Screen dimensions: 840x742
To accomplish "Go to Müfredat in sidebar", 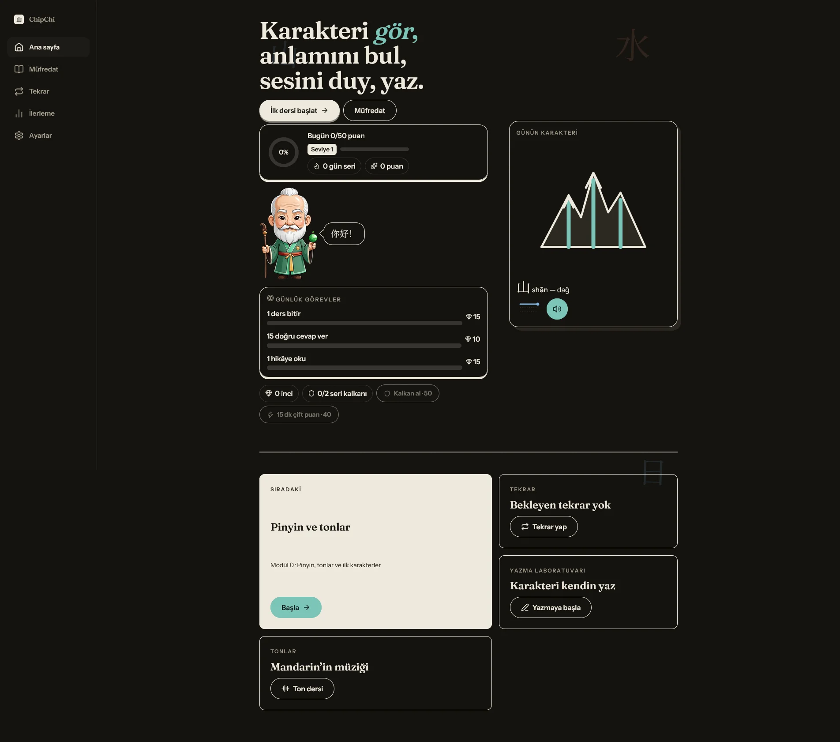I will click(49, 69).
